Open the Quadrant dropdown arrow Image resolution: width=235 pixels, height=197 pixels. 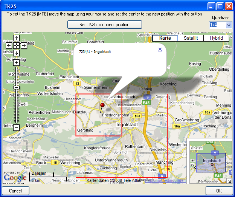(x=229, y=25)
